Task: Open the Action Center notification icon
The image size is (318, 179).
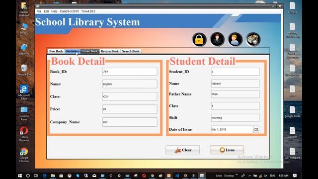Action: pyautogui.click(x=295, y=176)
